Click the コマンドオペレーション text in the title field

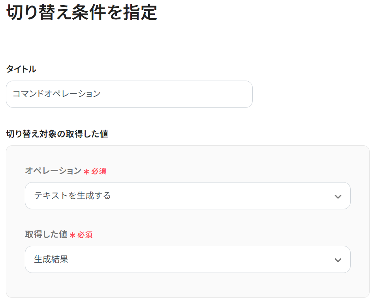(57, 94)
